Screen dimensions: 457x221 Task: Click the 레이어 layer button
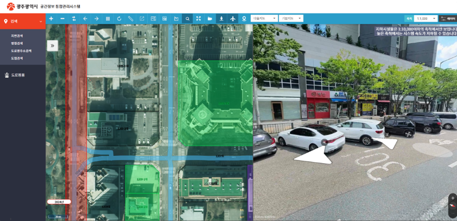pos(448,19)
